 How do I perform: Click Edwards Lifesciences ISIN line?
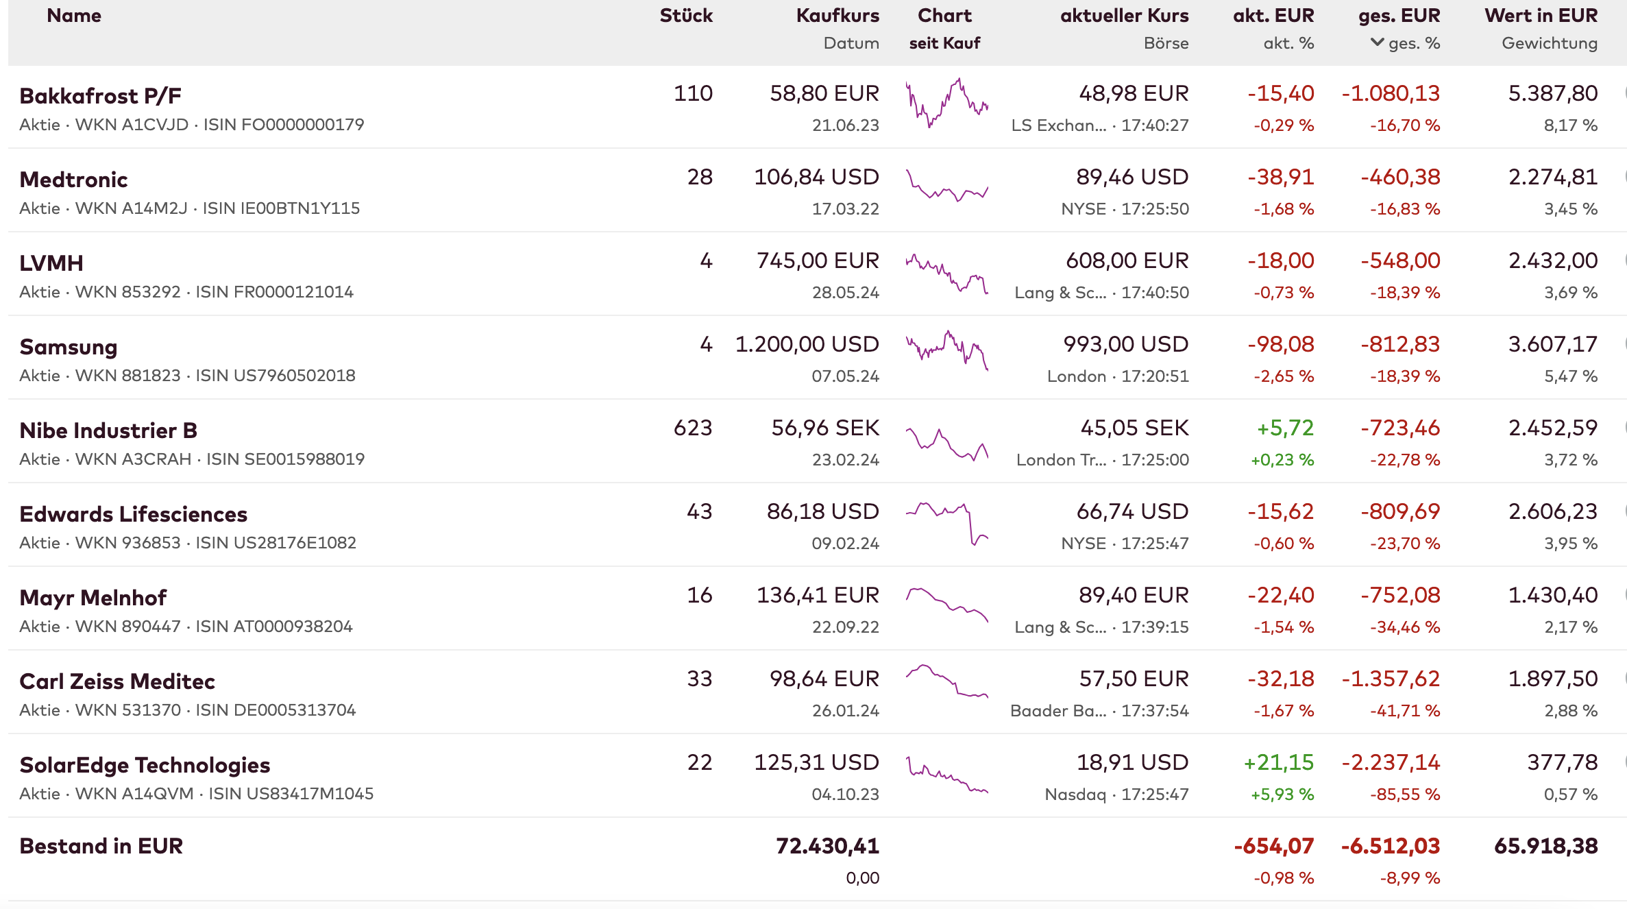pyautogui.click(x=188, y=543)
